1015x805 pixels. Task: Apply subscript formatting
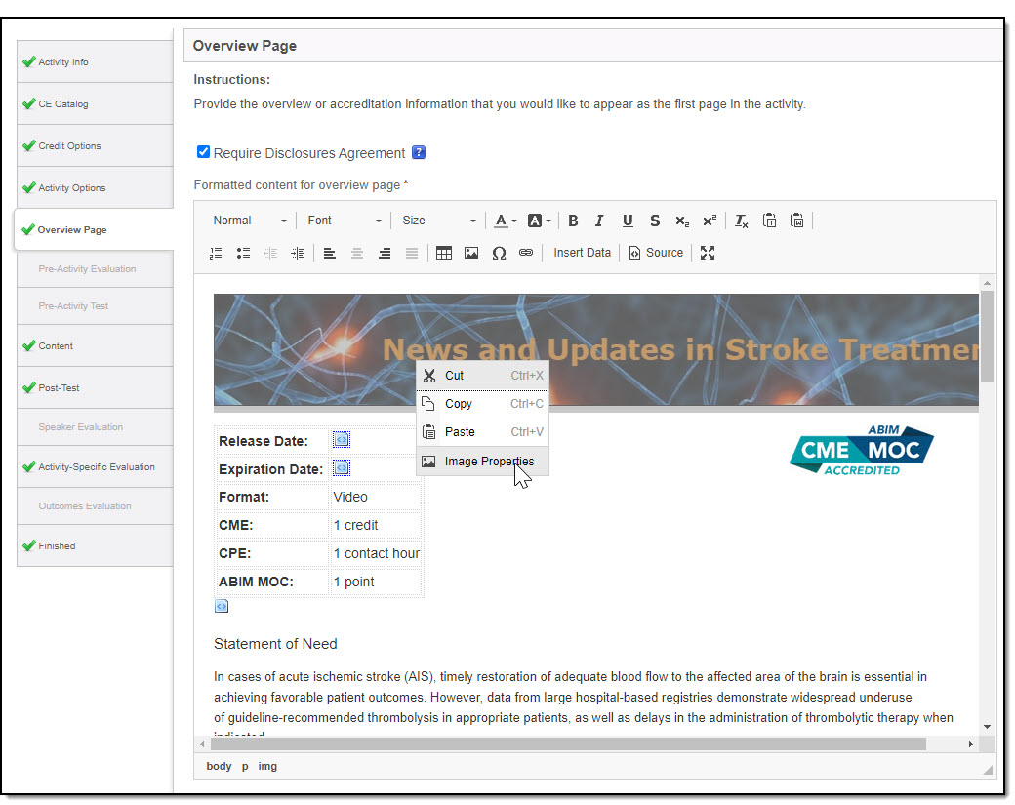tap(682, 221)
